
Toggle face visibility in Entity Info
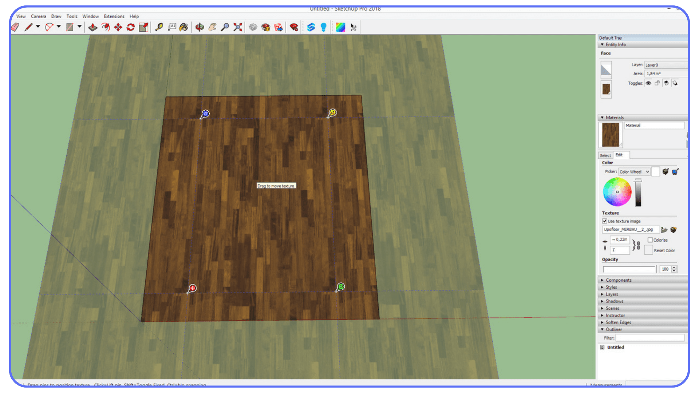tap(648, 83)
